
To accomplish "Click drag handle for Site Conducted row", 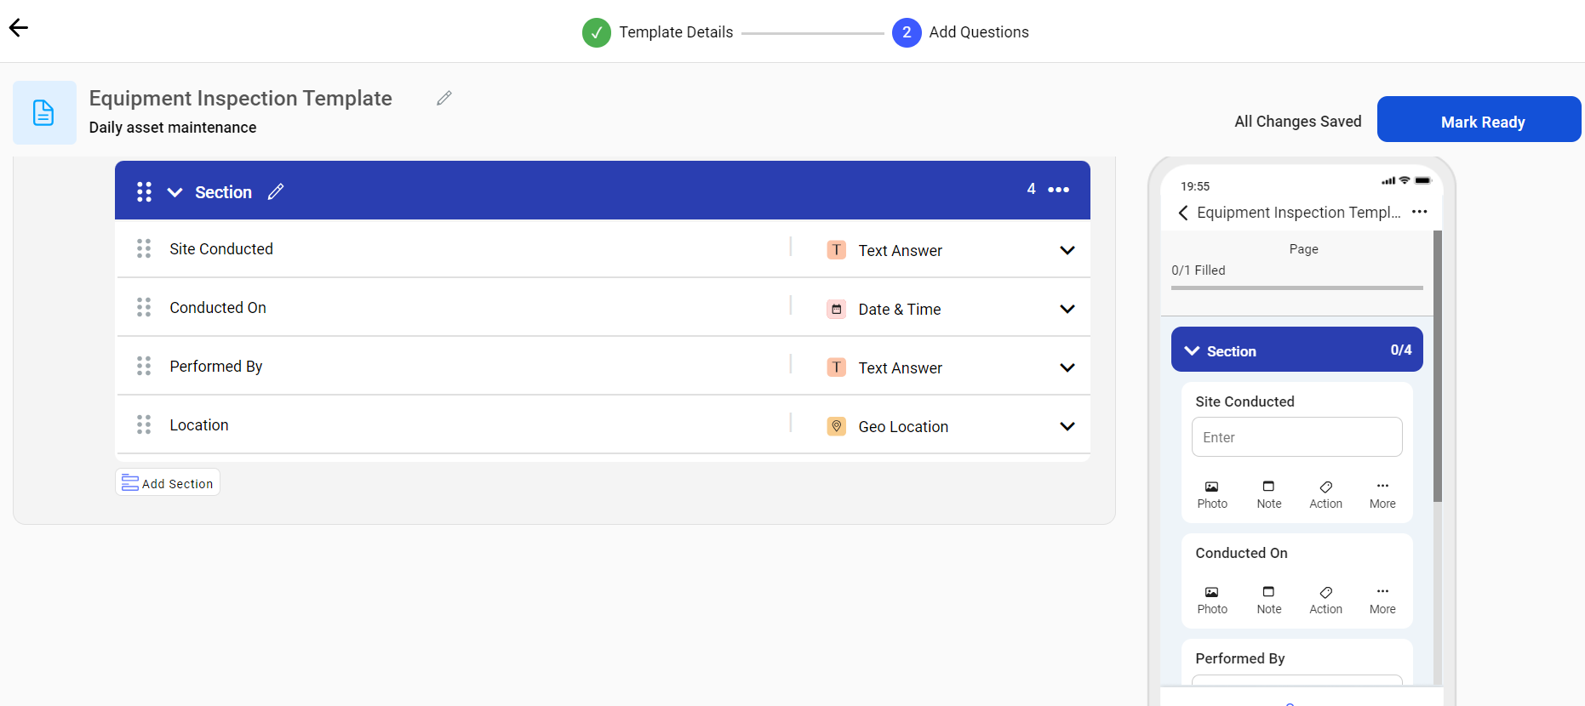I will 144,248.
